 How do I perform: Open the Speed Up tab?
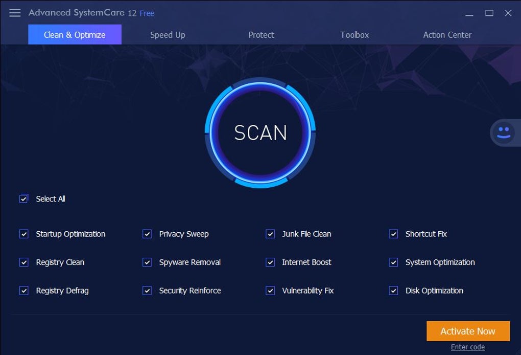(x=168, y=35)
